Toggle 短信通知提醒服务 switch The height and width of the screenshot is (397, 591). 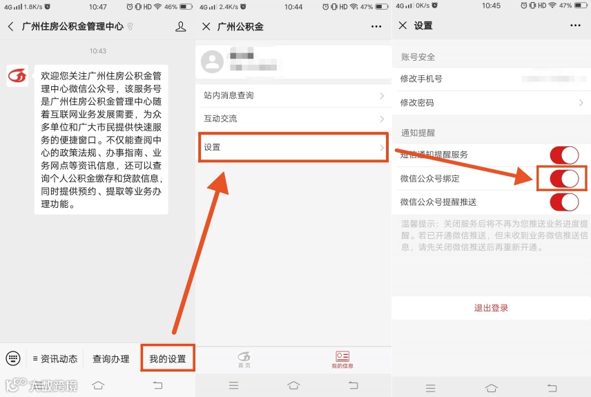tap(564, 155)
